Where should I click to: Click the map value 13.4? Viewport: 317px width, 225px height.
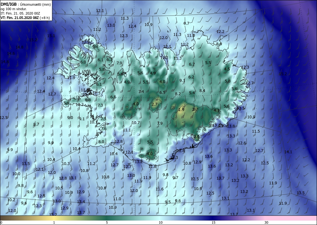coord(81,202)
